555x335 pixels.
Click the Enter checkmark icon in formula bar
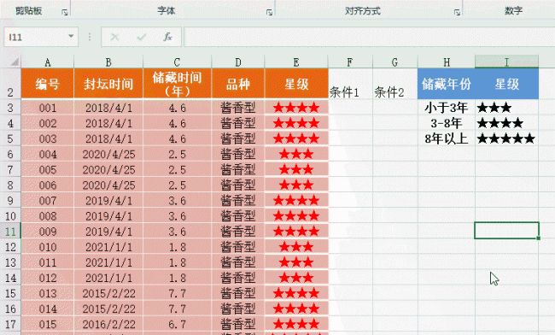coord(141,37)
